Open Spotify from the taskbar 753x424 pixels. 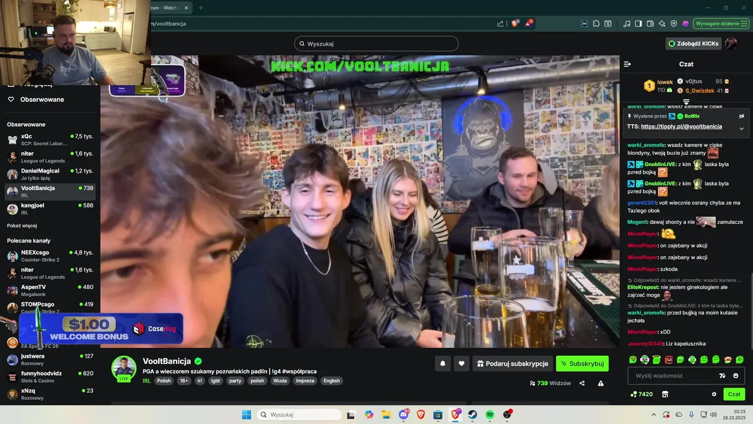tap(490, 415)
